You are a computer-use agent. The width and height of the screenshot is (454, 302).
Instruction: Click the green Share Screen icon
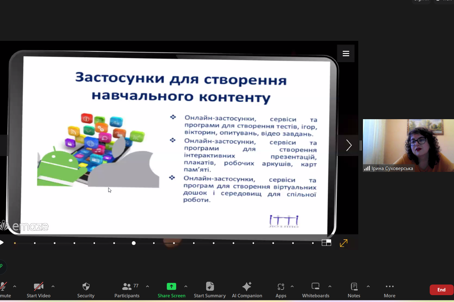pyautogui.click(x=171, y=286)
